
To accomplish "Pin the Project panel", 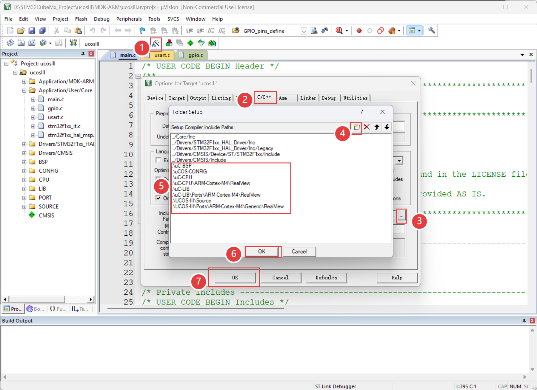I will click(x=83, y=54).
